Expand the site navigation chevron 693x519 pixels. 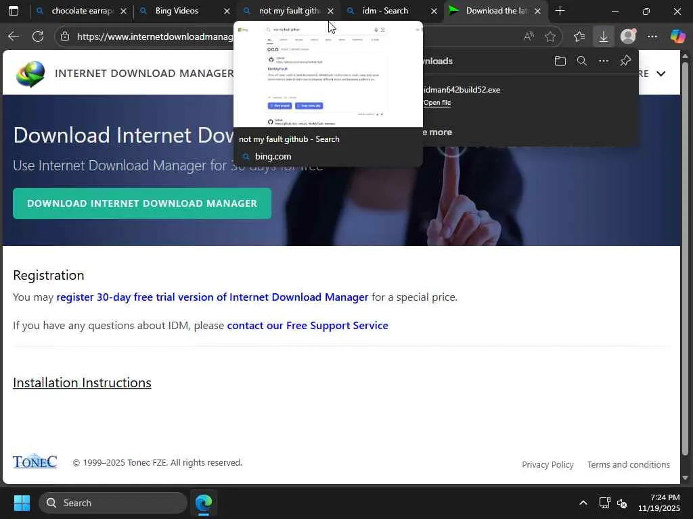click(x=661, y=74)
